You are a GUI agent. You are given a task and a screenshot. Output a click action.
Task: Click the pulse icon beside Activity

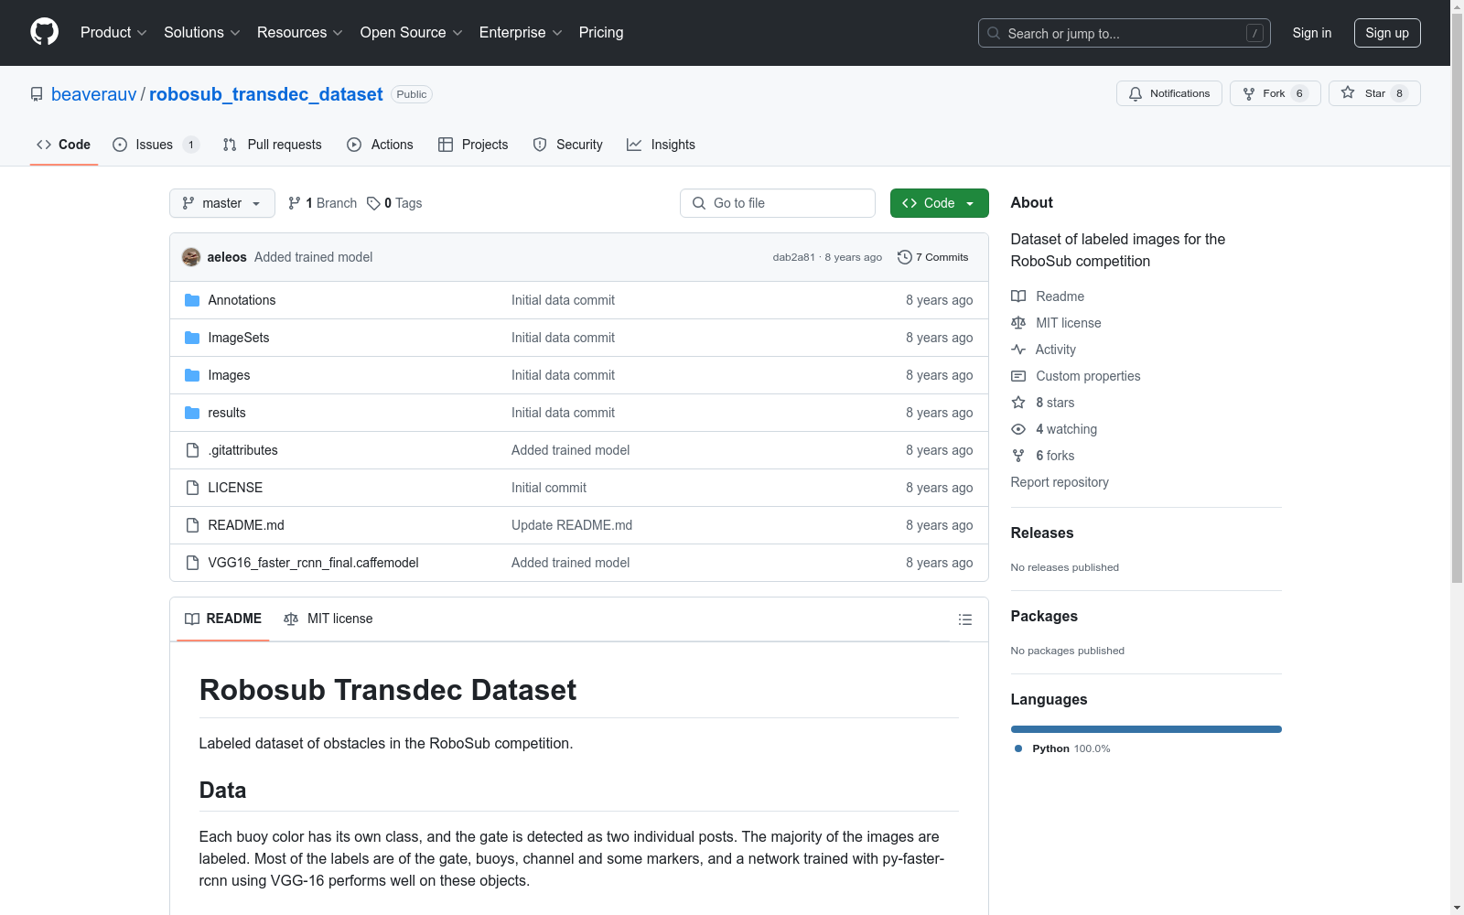click(1018, 350)
